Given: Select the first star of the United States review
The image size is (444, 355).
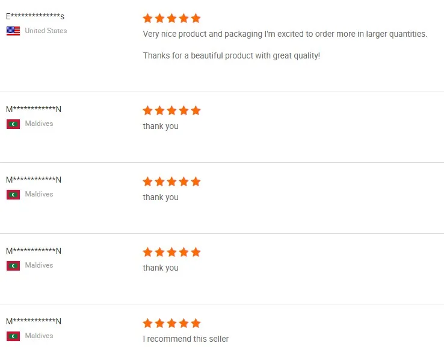Looking at the screenshot, I should pyautogui.click(x=148, y=19).
